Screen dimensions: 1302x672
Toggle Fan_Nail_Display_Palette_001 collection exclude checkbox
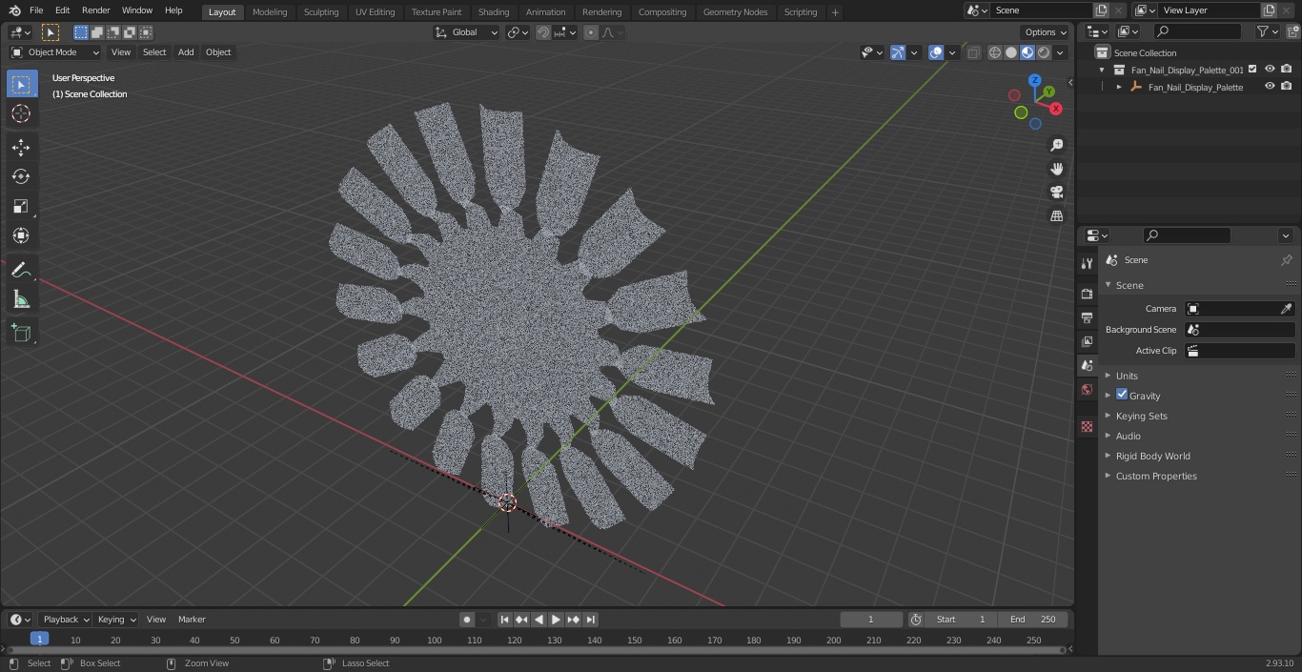point(1252,70)
